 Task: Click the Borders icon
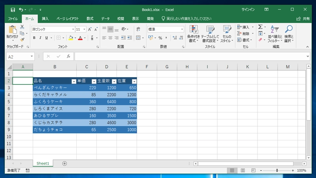point(58,38)
